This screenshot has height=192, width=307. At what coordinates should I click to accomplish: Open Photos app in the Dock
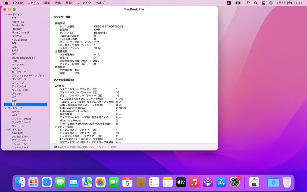pos(100,182)
